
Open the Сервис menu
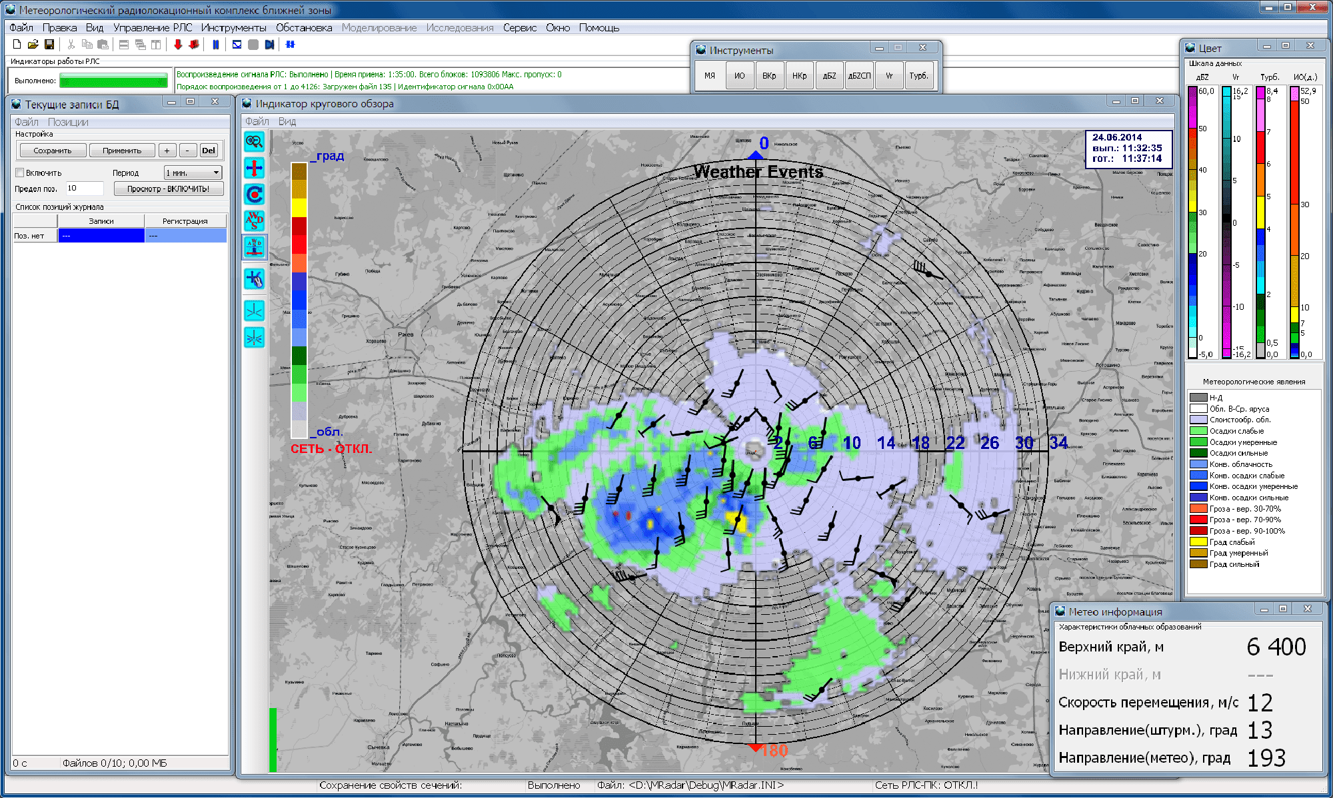click(x=520, y=27)
